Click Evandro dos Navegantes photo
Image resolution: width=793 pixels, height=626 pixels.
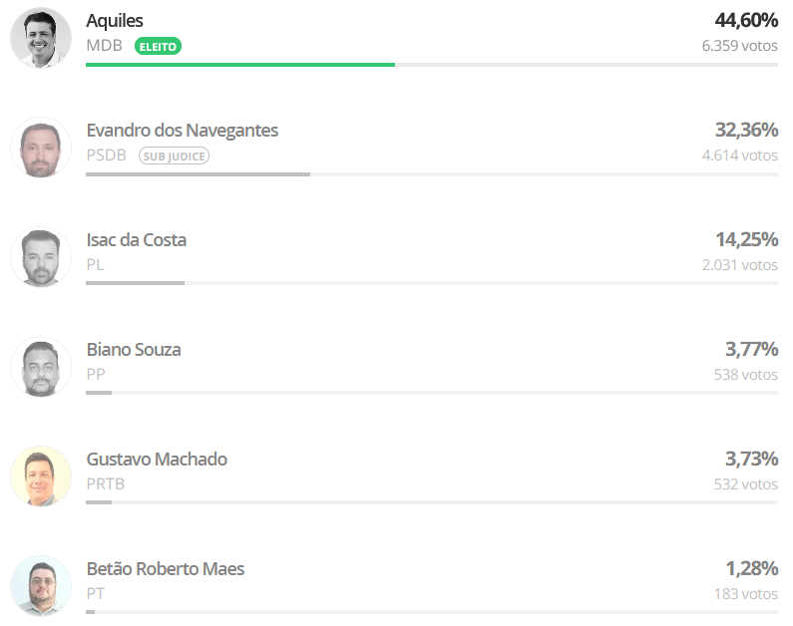click(x=41, y=148)
